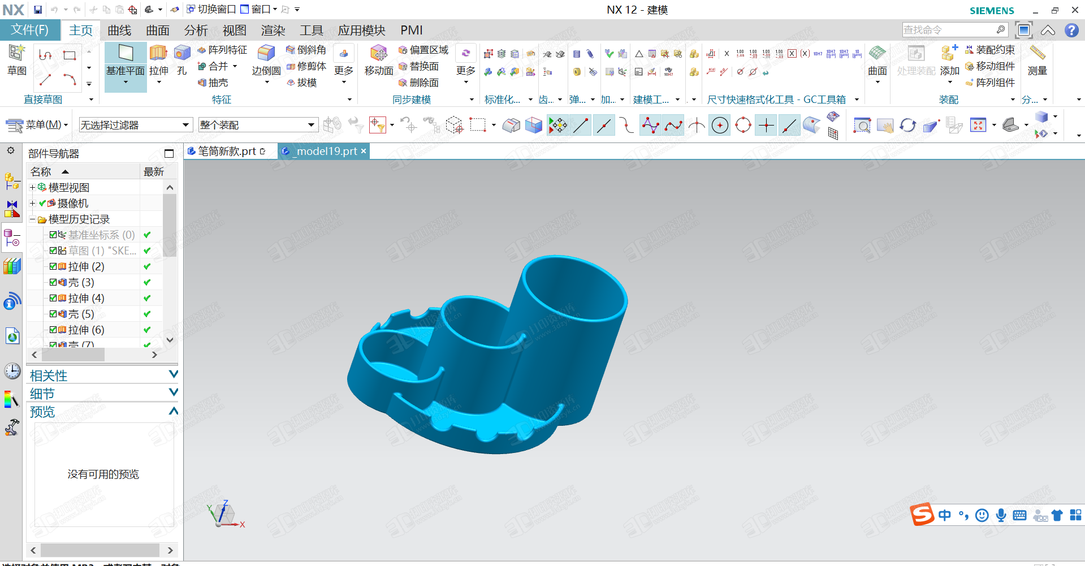Open the 窗口 menu button

pyautogui.click(x=258, y=10)
